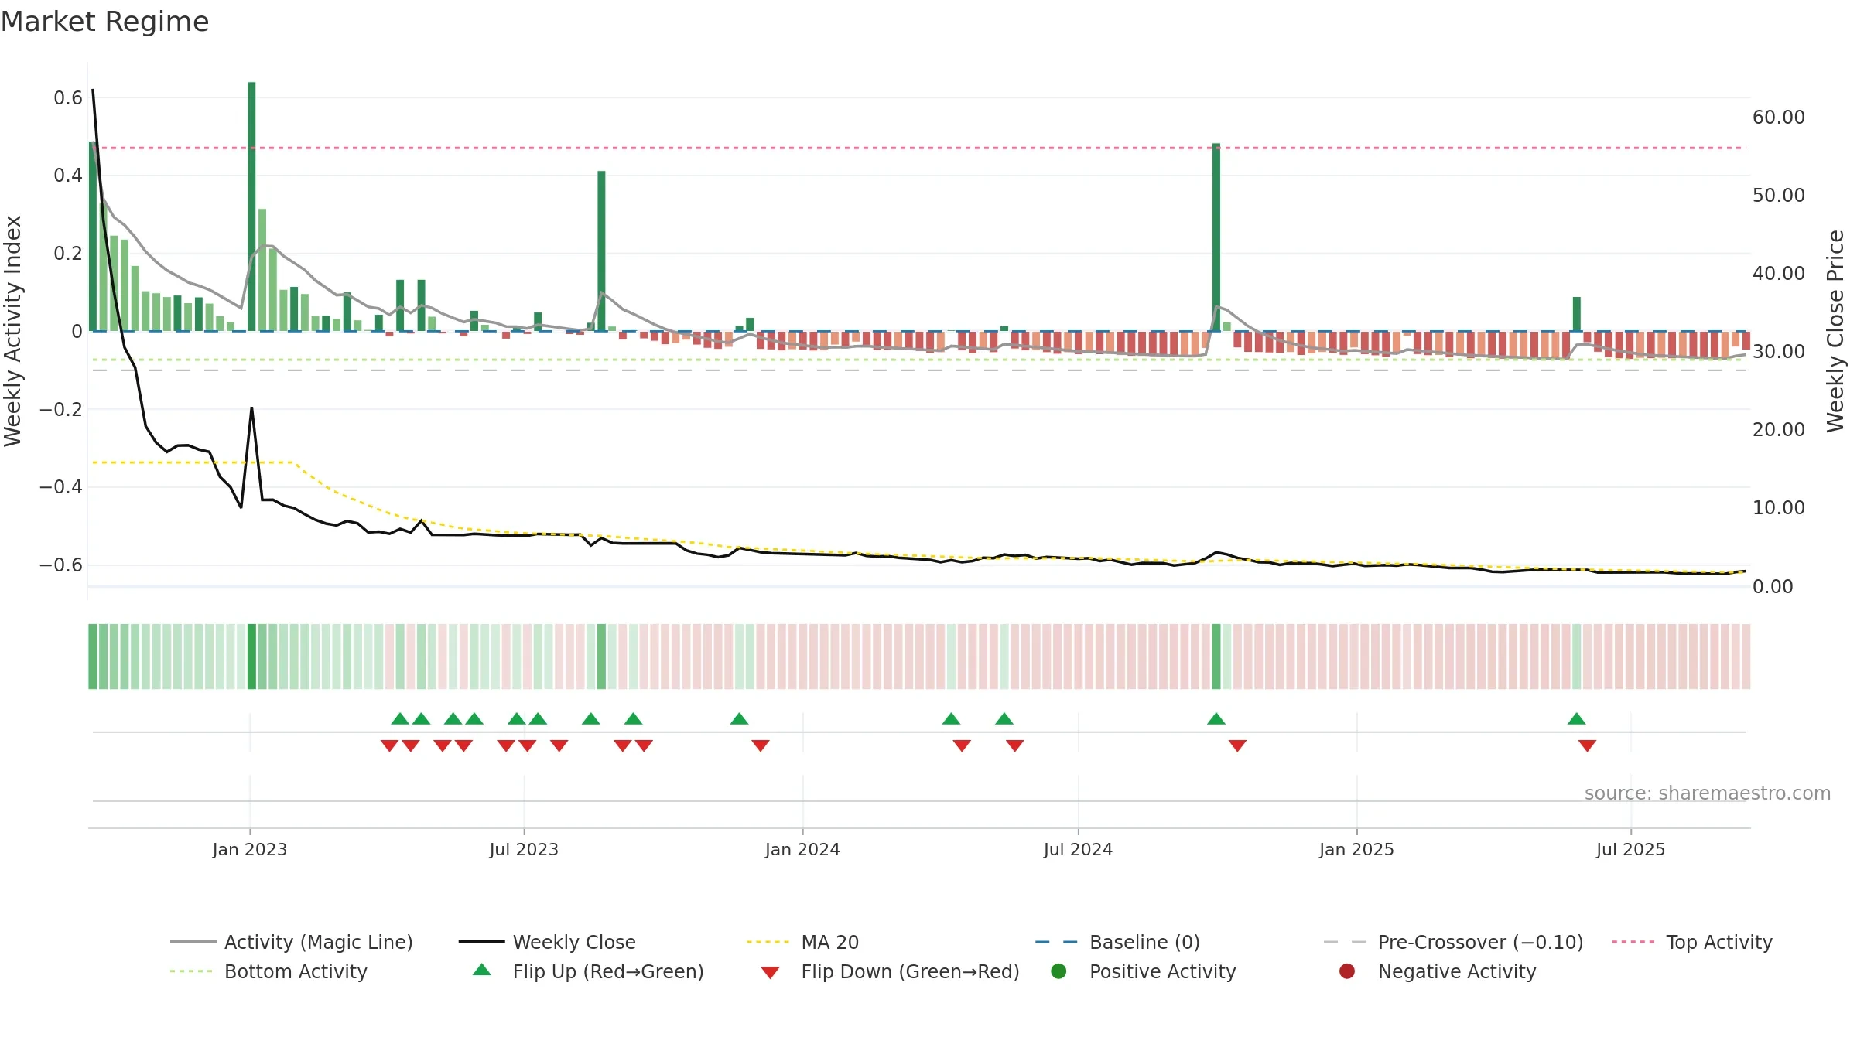1857x1044 pixels.
Task: Click the source: sharemaestro.com text
Action: [1708, 793]
